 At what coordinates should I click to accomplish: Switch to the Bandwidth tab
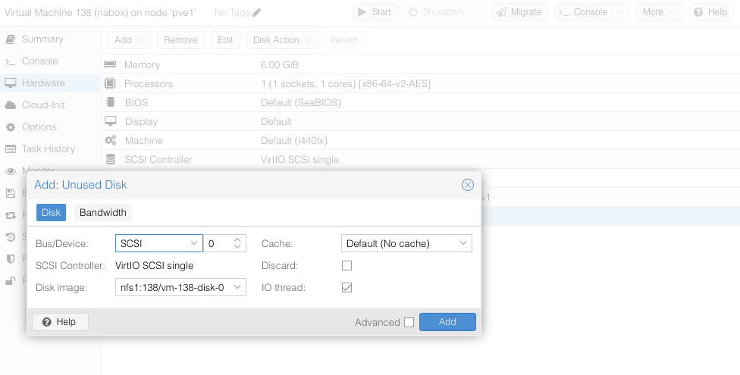pyautogui.click(x=103, y=213)
